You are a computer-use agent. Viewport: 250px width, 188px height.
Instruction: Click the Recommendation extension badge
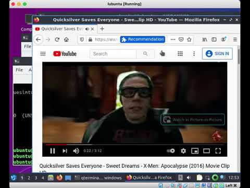[143, 39]
